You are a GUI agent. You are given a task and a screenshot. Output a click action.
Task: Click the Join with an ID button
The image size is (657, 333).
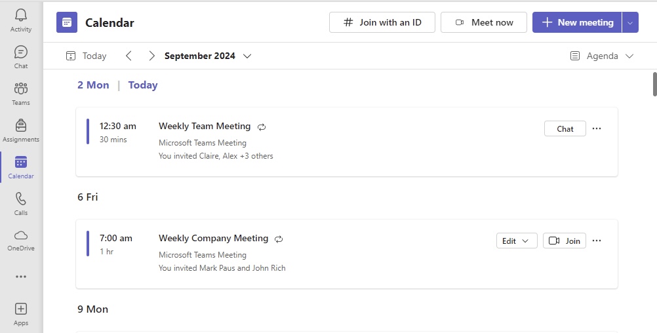(x=382, y=23)
